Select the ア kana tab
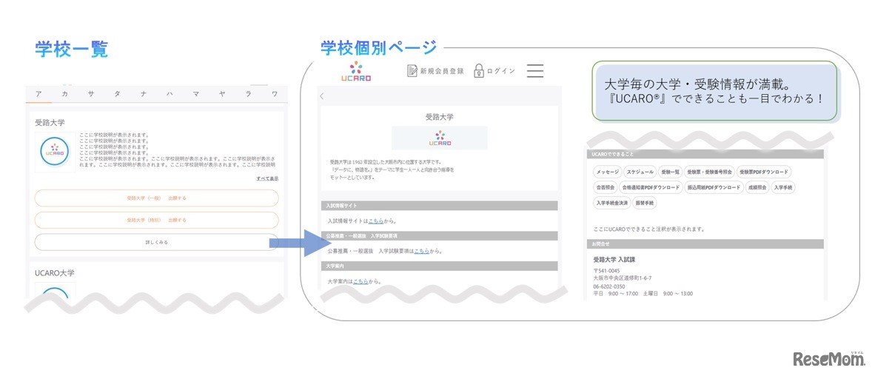The height and width of the screenshot is (376, 875). coord(38,94)
